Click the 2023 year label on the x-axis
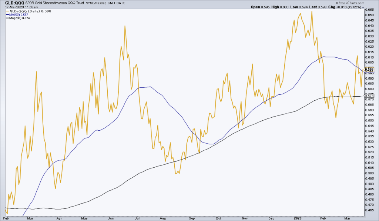This screenshot has width=379, height=221. 298,218
